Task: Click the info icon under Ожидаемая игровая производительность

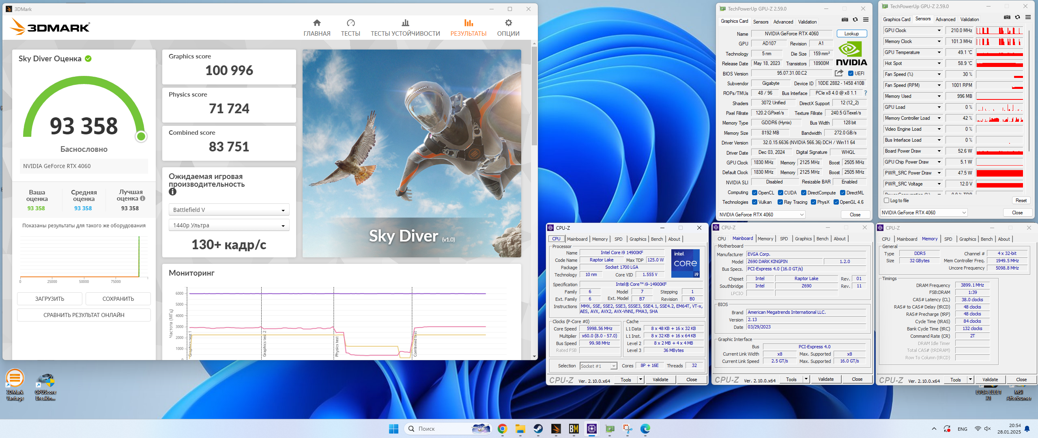Action: (172, 192)
